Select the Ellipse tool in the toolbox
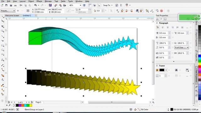Viewport: 201px width, 113px height. pyautogui.click(x=3, y=50)
